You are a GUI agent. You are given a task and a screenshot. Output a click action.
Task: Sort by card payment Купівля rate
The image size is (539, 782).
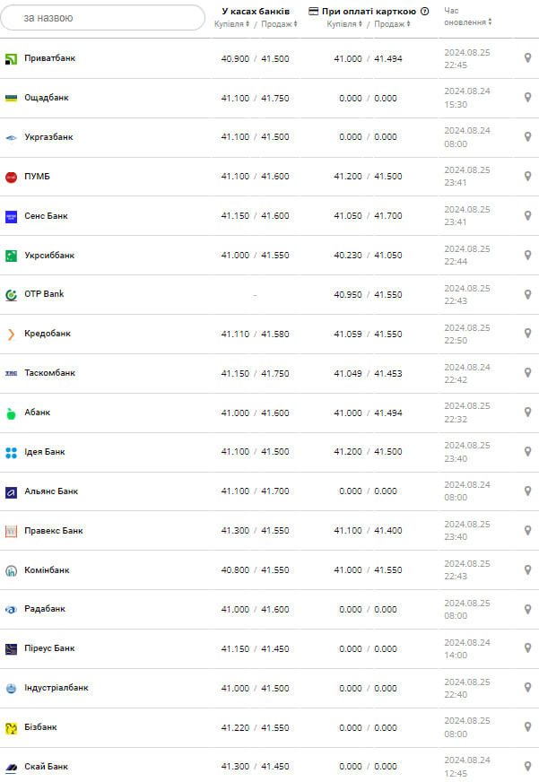click(344, 24)
